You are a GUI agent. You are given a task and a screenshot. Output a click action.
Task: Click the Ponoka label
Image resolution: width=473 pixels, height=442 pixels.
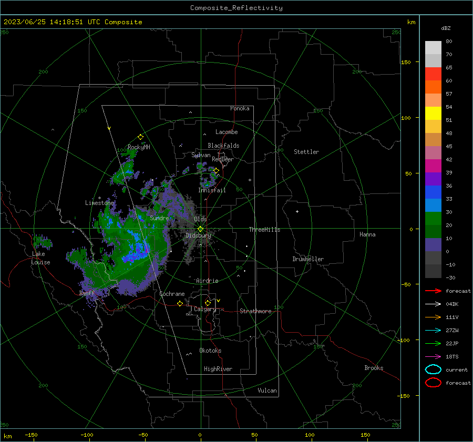pos(240,108)
